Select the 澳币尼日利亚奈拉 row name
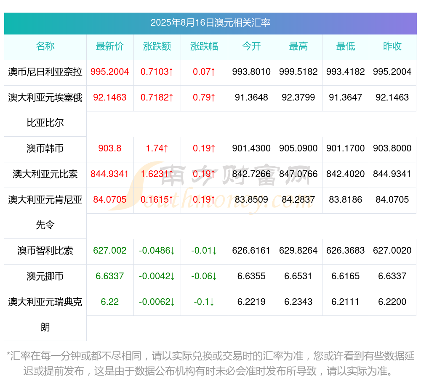The width and height of the screenshot is (421, 384). tap(45, 72)
